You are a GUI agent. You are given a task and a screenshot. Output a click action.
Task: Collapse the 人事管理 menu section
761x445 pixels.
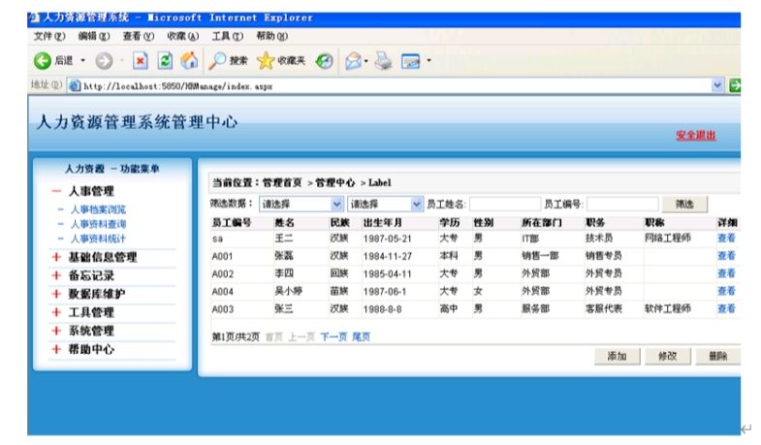coord(56,191)
